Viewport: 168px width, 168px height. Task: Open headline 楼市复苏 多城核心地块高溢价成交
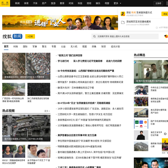pyautogui.click(x=90, y=82)
